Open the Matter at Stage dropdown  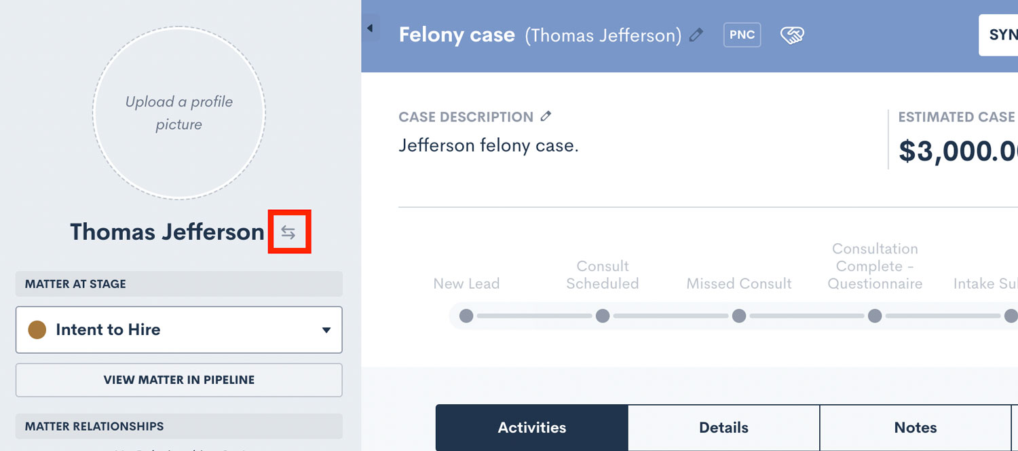point(179,330)
